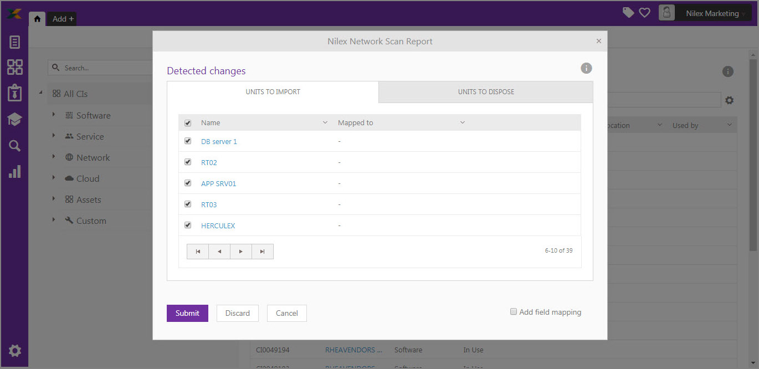Open the Home tab in the top bar

37,18
